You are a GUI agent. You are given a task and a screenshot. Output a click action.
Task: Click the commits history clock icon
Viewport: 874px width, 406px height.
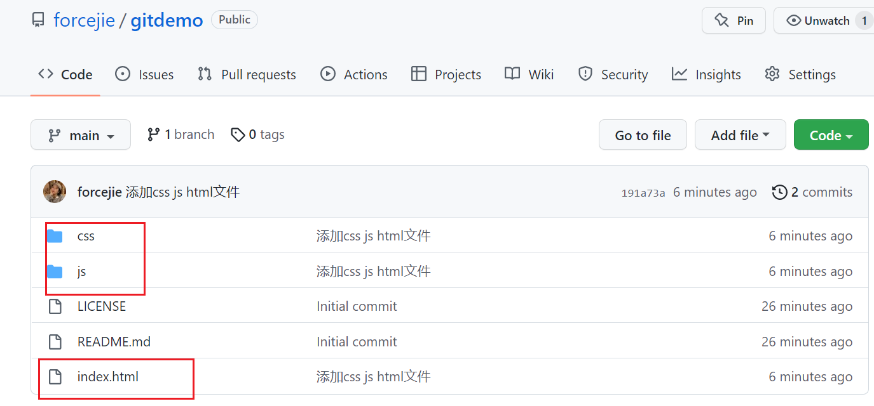(x=779, y=192)
